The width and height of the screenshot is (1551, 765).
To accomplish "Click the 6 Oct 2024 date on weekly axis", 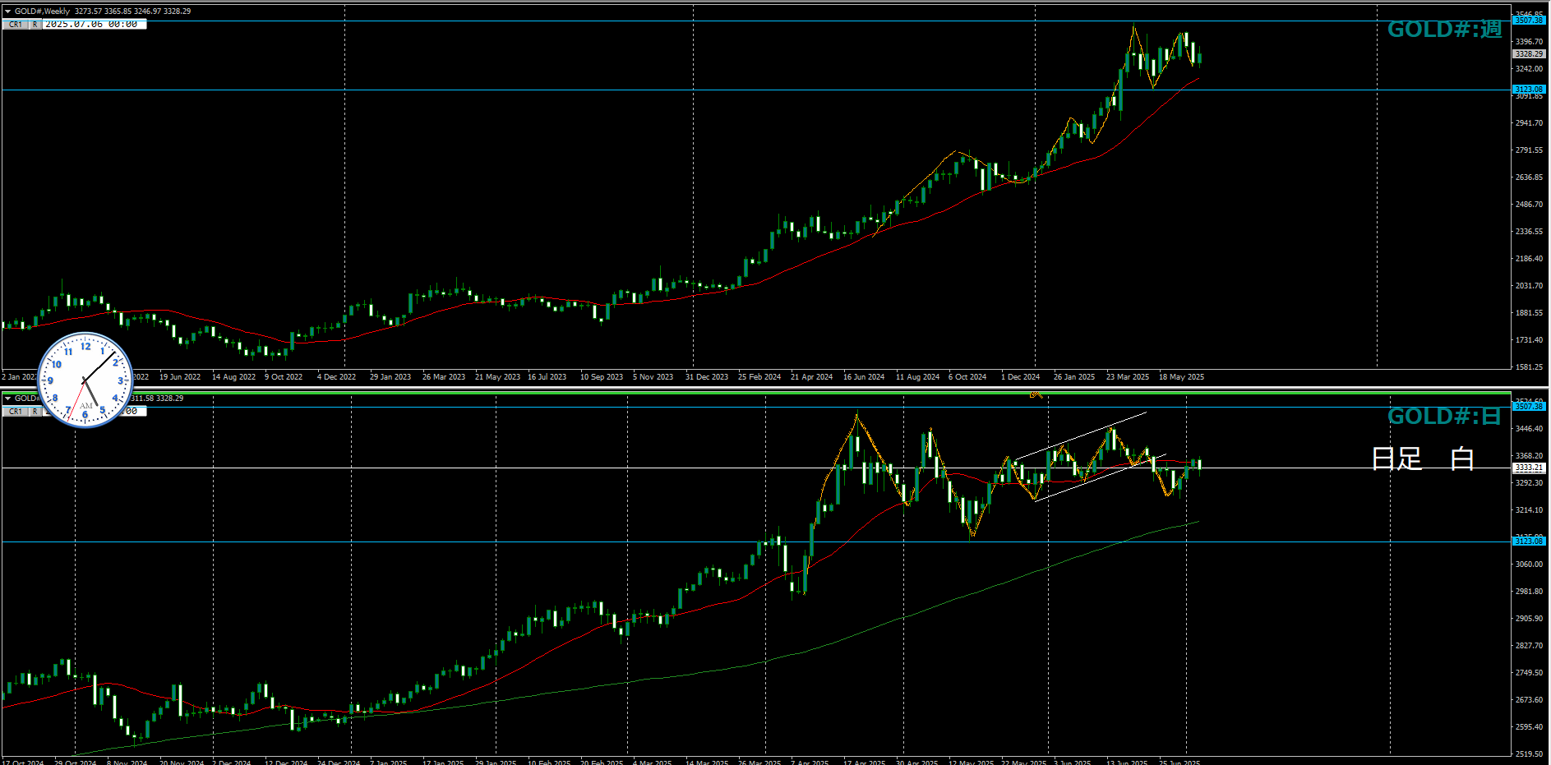I will coord(967,377).
